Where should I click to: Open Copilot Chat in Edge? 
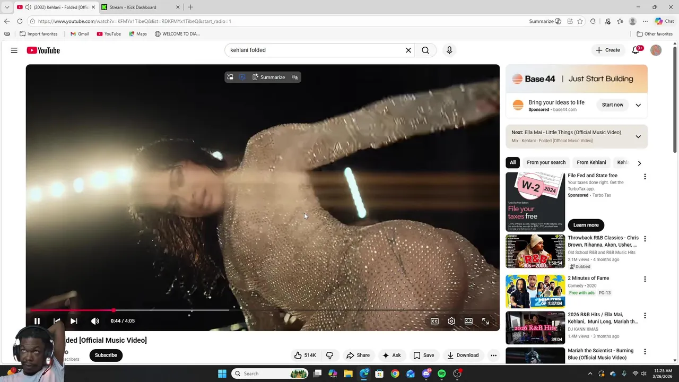point(664,21)
